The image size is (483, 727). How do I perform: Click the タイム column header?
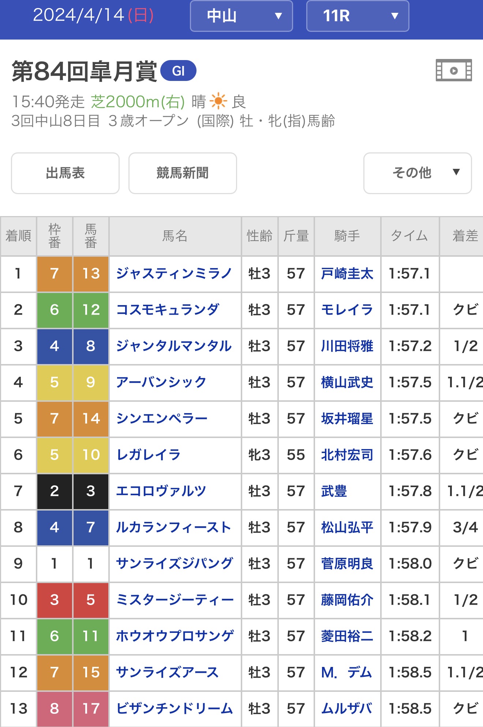[x=409, y=236]
